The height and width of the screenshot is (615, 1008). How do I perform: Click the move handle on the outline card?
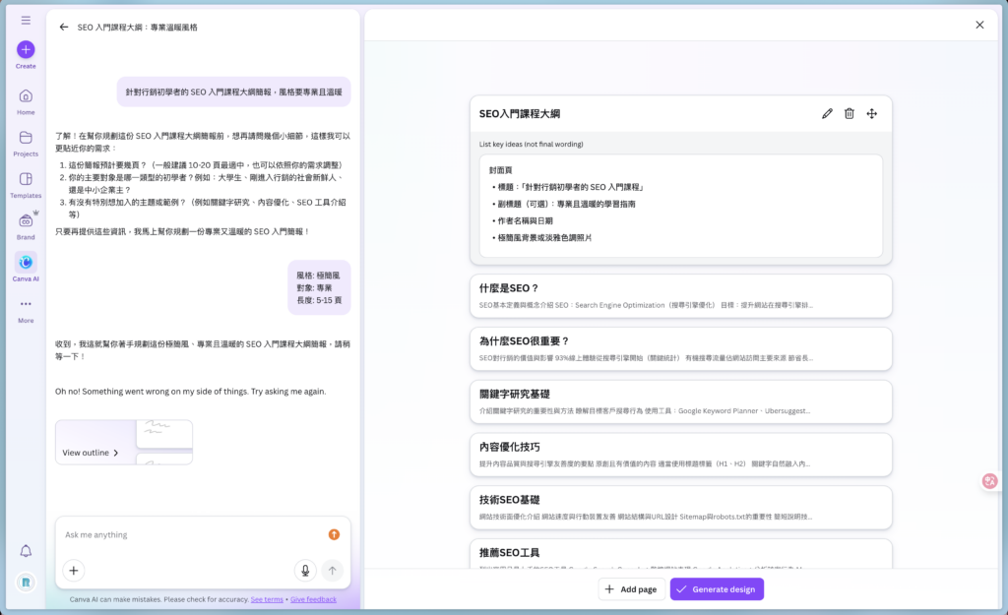click(872, 114)
